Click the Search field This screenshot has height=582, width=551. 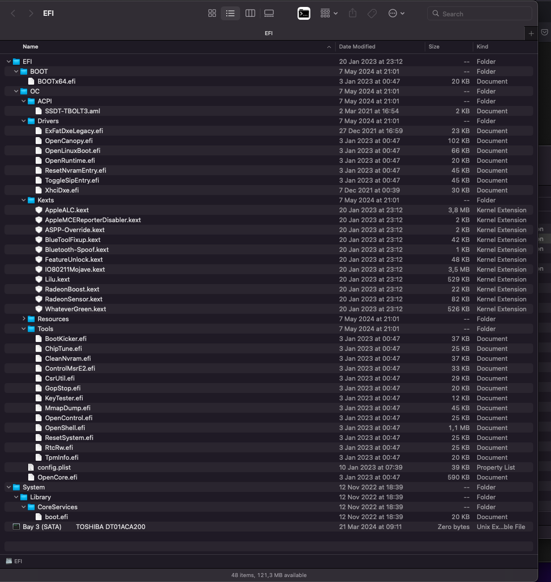[479, 14]
